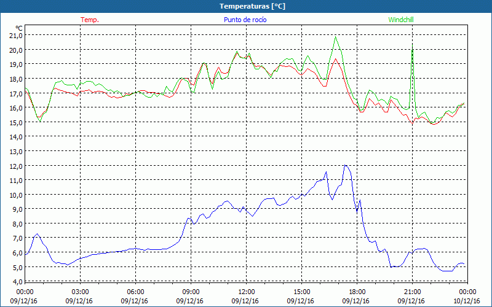Click the 5,0 y-axis value

click(18, 268)
